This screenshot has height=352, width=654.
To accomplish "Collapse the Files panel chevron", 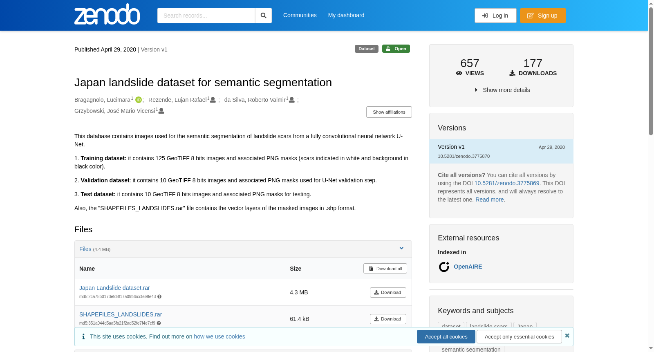I will (x=401, y=249).
